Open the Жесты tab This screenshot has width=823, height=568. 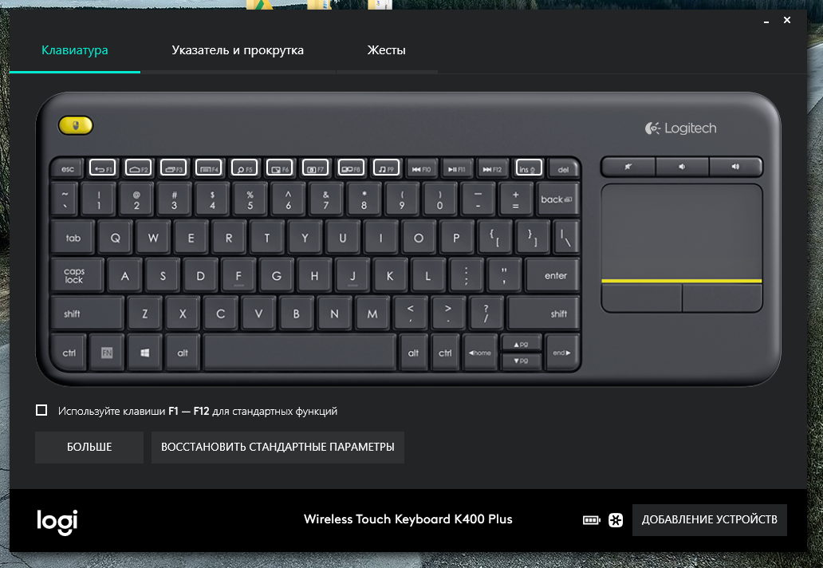[x=386, y=50]
